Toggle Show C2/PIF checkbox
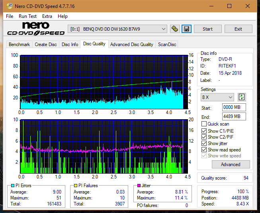Image resolution: width=260 pixels, height=213 pixels. pyautogui.click(x=204, y=137)
